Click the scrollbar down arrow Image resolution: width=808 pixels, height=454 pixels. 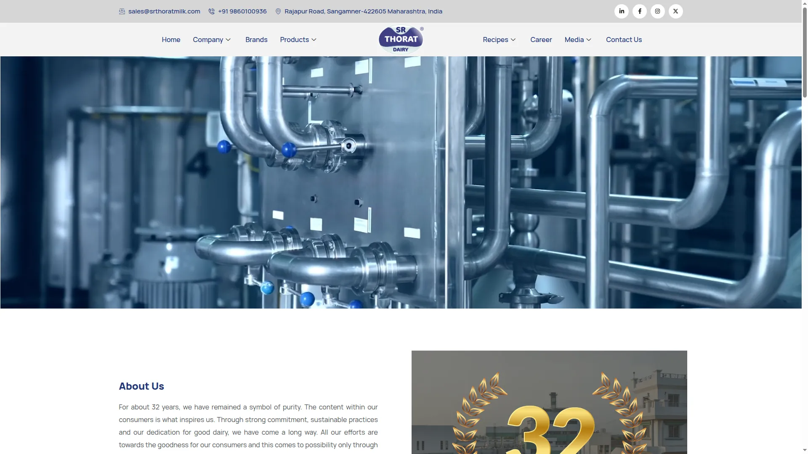point(805,450)
